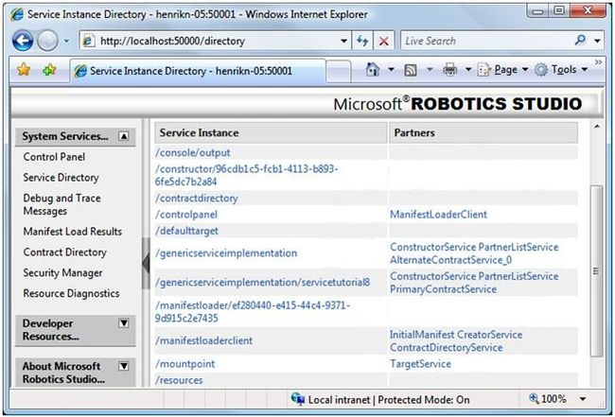The height and width of the screenshot is (417, 615).
Task: Open the Tools menu
Action: coord(562,70)
